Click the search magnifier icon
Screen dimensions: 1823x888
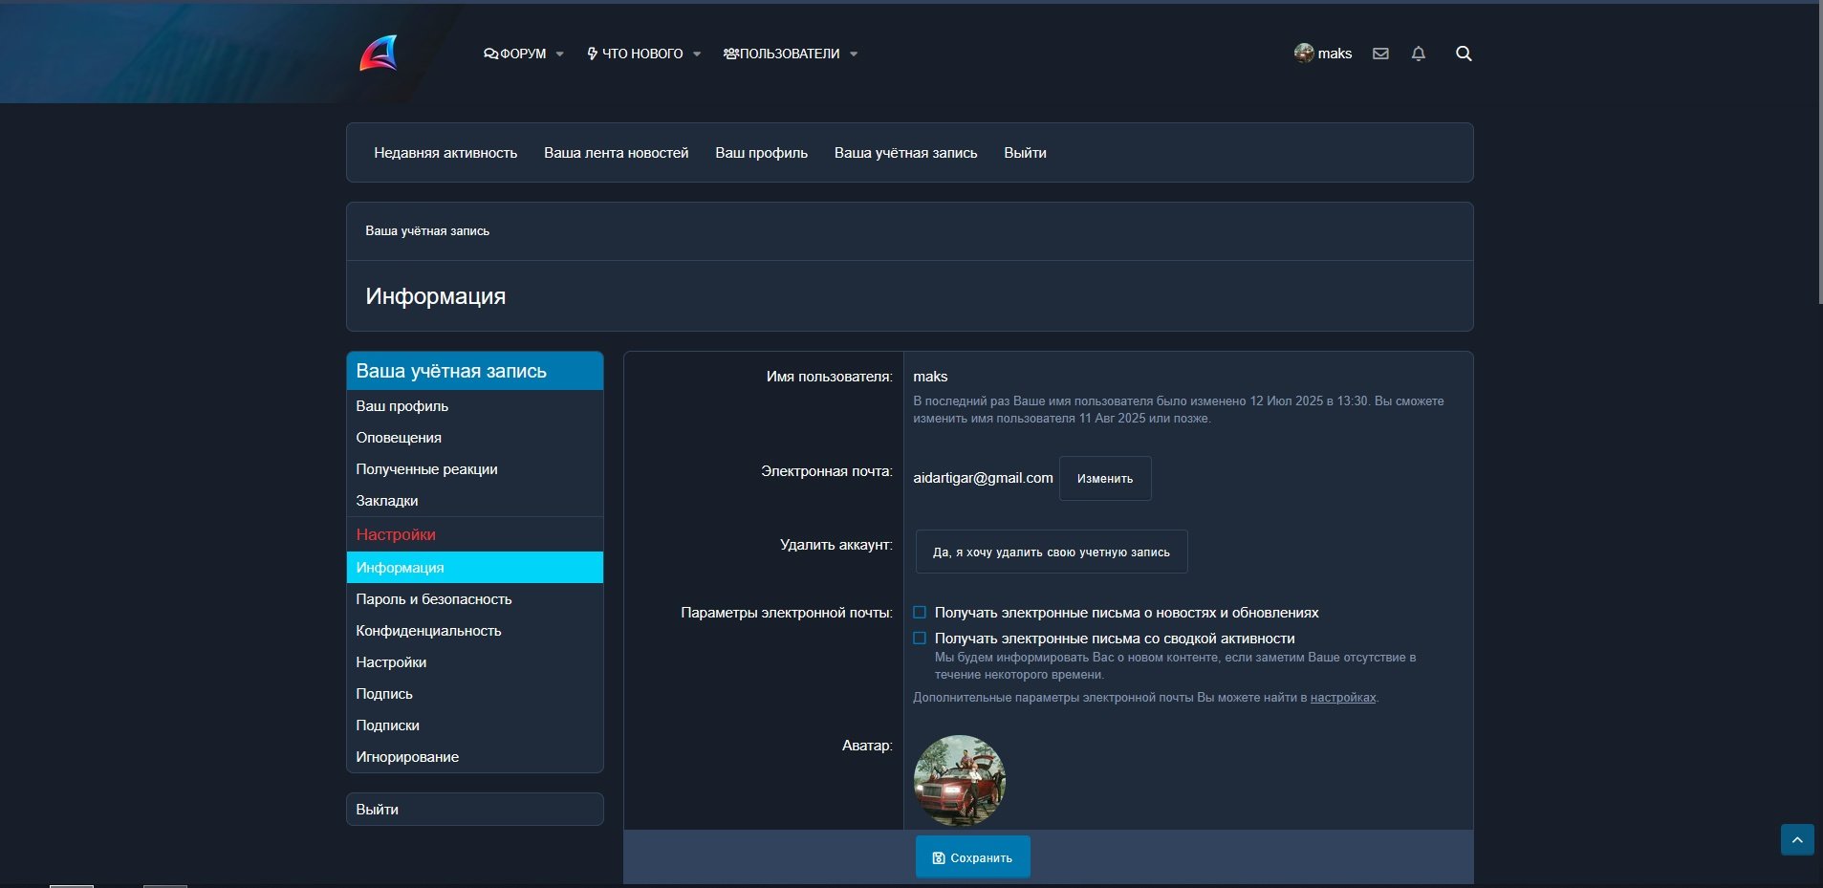[1464, 54]
